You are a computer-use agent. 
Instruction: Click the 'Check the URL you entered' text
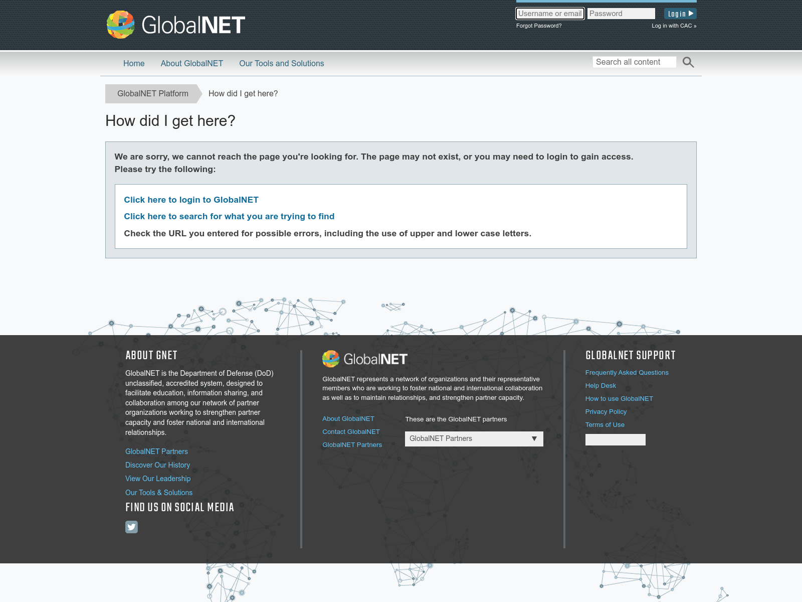(328, 233)
